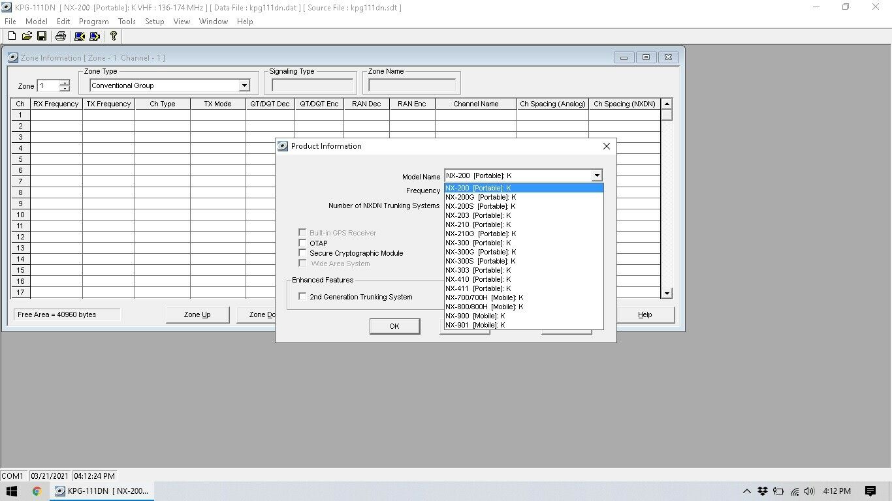Pick NX-800/800H [Mobile]: K model
892x501 pixels.
(x=524, y=307)
